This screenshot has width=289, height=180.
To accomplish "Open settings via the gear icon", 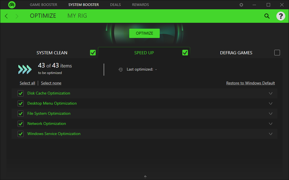I will tap(241, 5).
